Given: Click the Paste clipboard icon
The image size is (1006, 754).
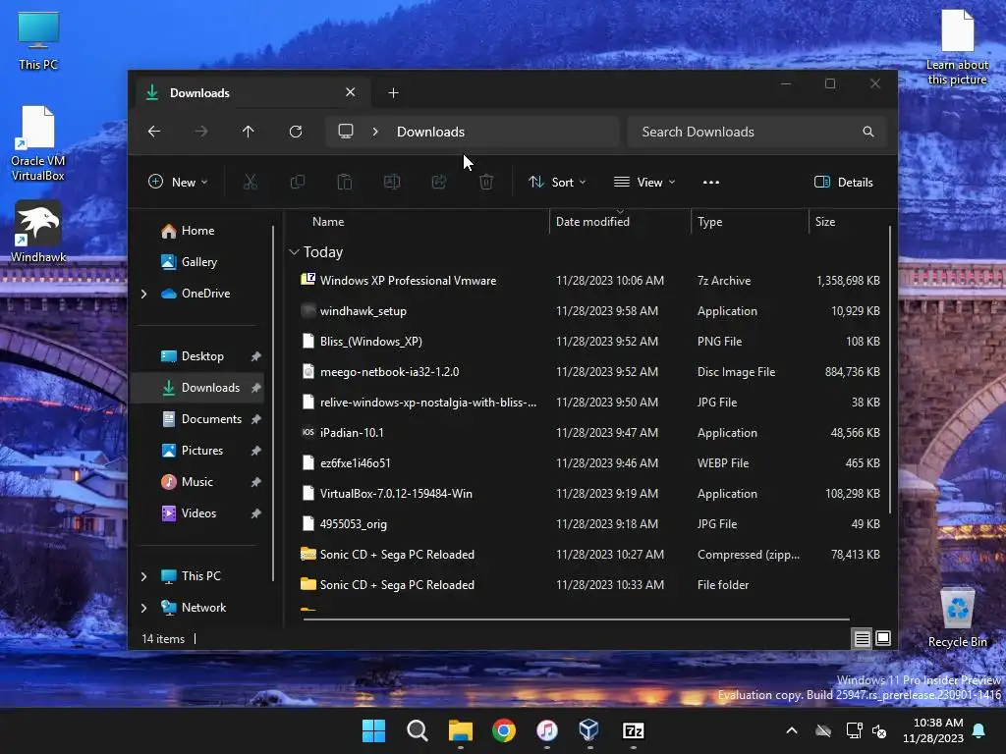Looking at the screenshot, I should pyautogui.click(x=345, y=182).
